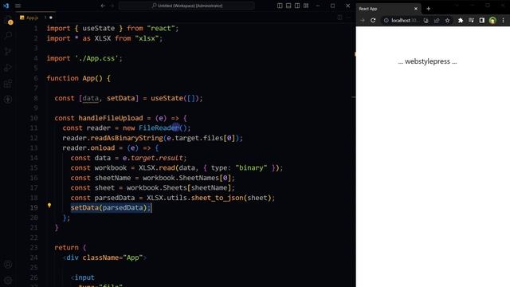510x287 pixels.
Task: Toggle the browser side panel icon
Action: tap(482, 21)
